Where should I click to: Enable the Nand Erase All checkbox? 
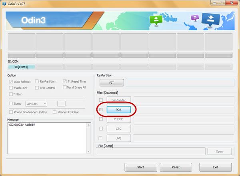point(65,87)
